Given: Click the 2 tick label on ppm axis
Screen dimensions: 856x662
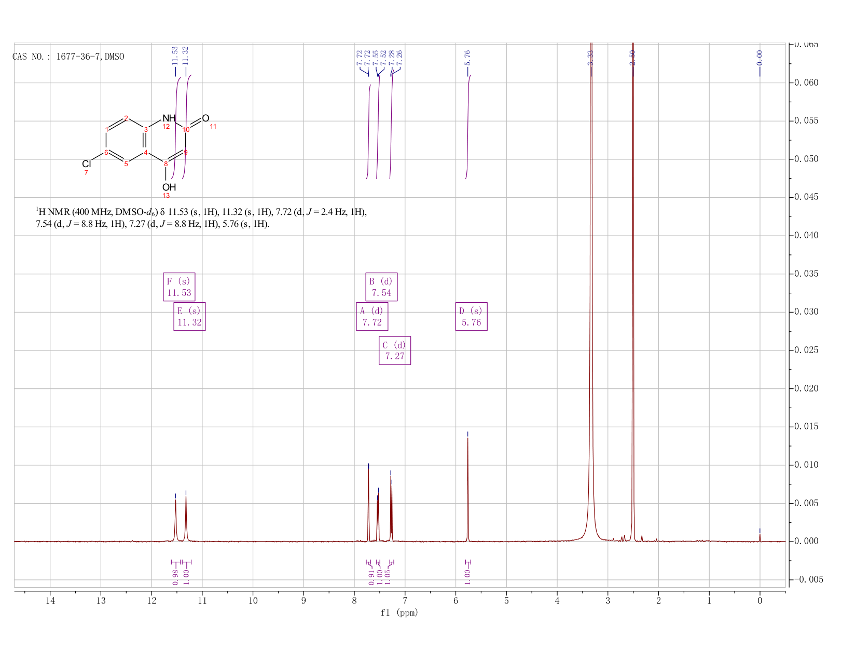Looking at the screenshot, I should (658, 601).
